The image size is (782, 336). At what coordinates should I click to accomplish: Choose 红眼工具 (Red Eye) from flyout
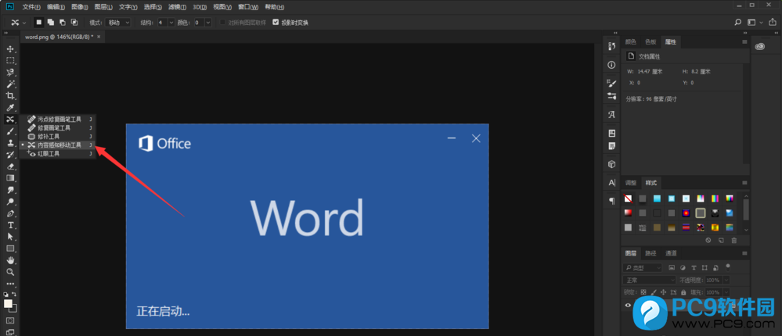pyautogui.click(x=58, y=154)
